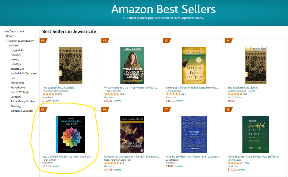Click the star rating under Michal Oshman's book
The height and width of the screenshot is (177, 288).
[x=112, y=94]
